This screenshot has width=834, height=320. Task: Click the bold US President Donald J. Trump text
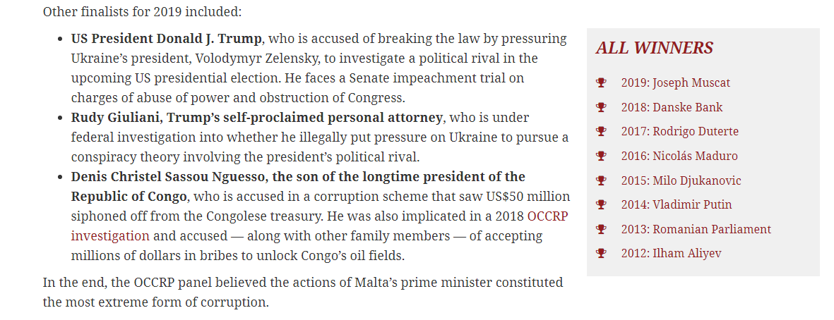click(167, 39)
